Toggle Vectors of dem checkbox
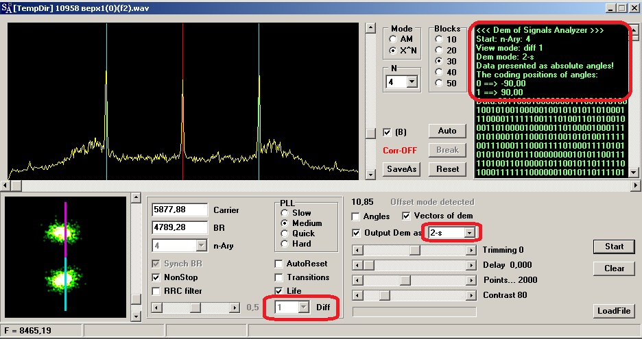The image size is (642, 339). (x=406, y=216)
